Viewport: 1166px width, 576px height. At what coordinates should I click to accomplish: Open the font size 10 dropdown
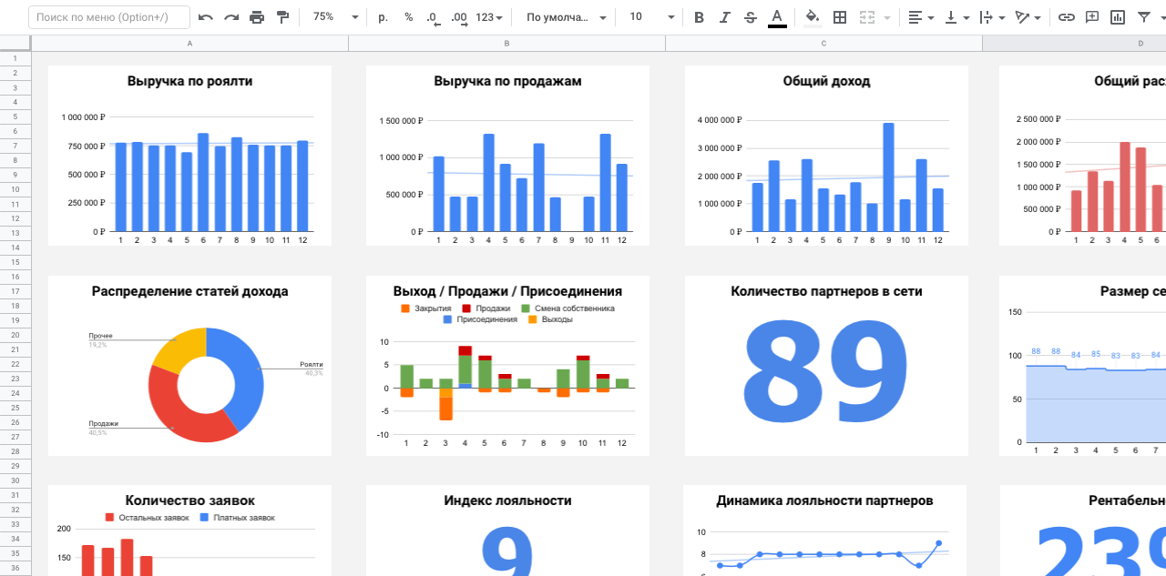[651, 17]
